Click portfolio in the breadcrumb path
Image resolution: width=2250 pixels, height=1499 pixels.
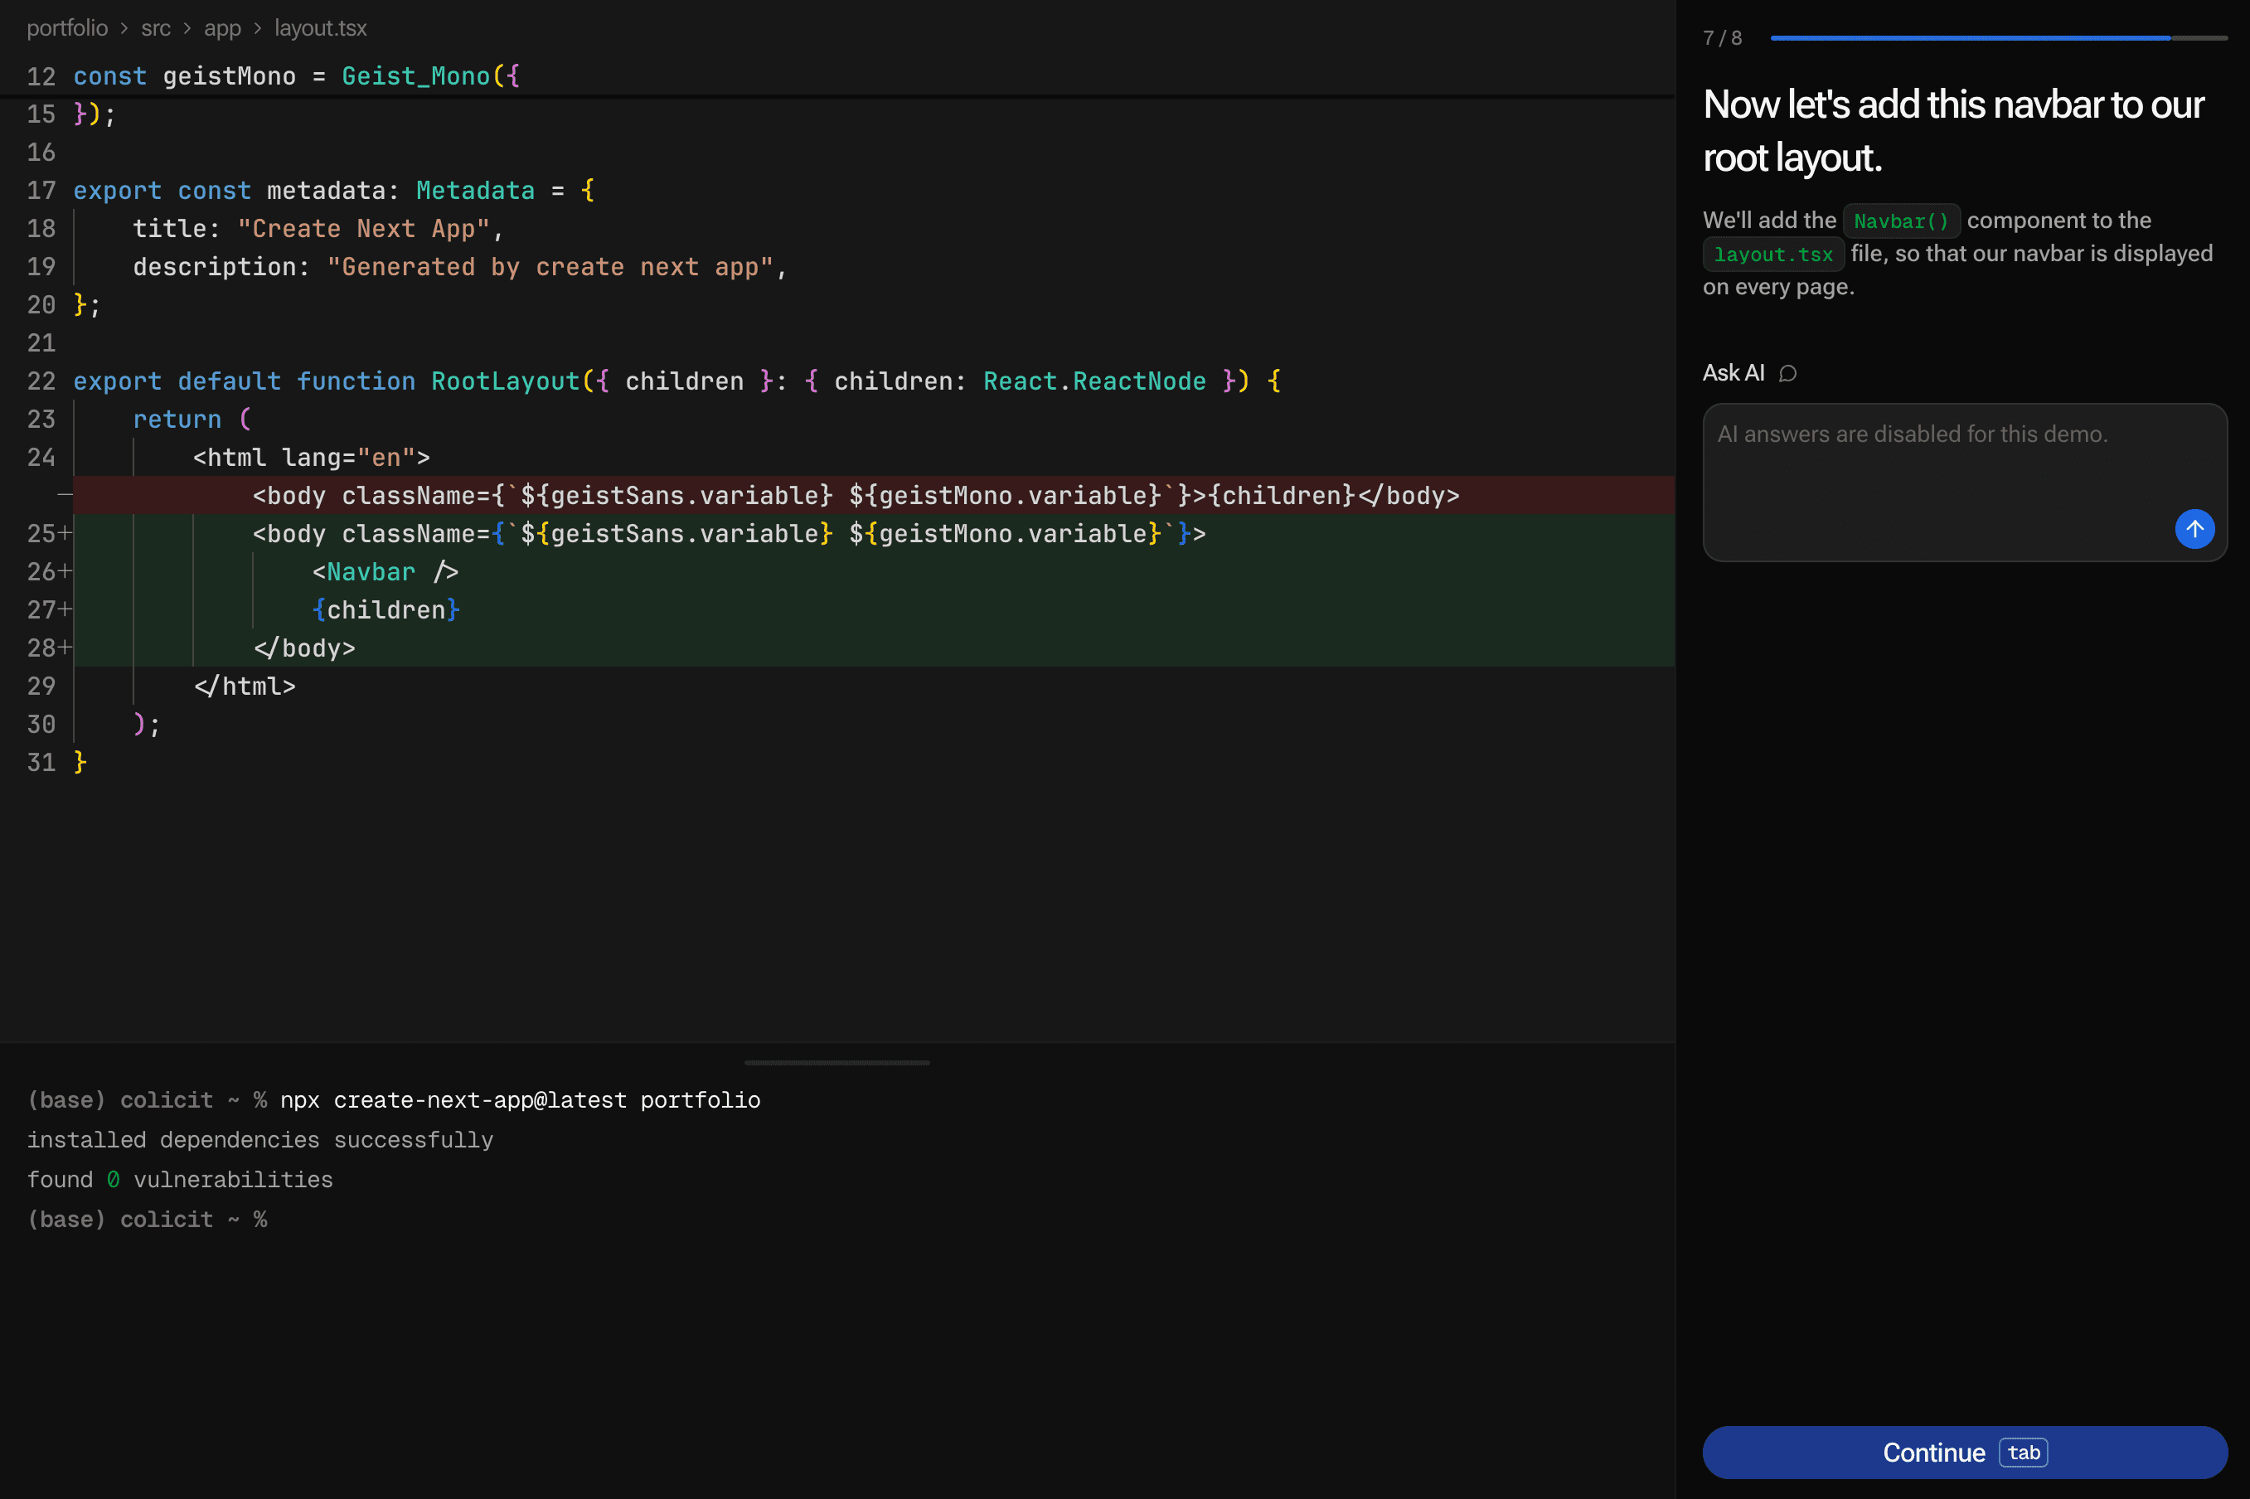tap(67, 27)
